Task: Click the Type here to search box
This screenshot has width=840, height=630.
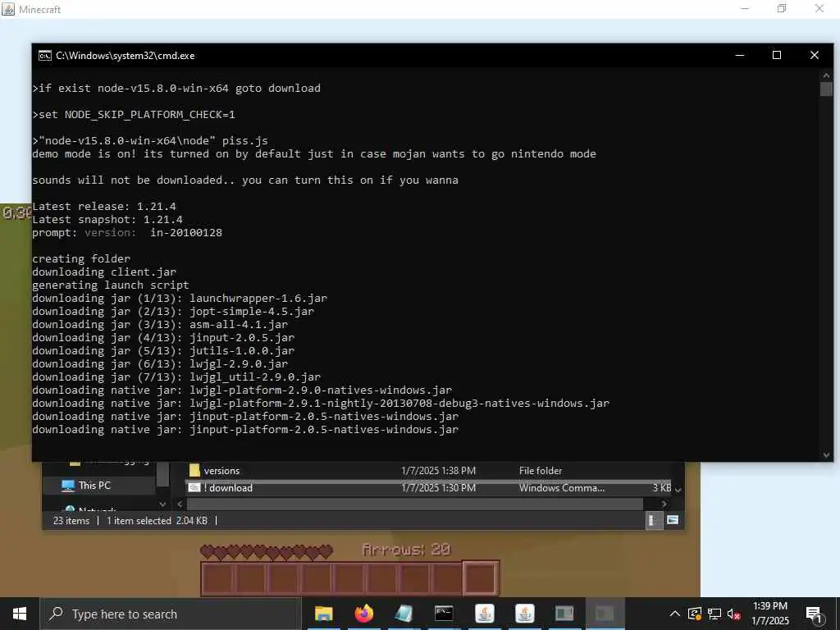Action: pos(171,614)
